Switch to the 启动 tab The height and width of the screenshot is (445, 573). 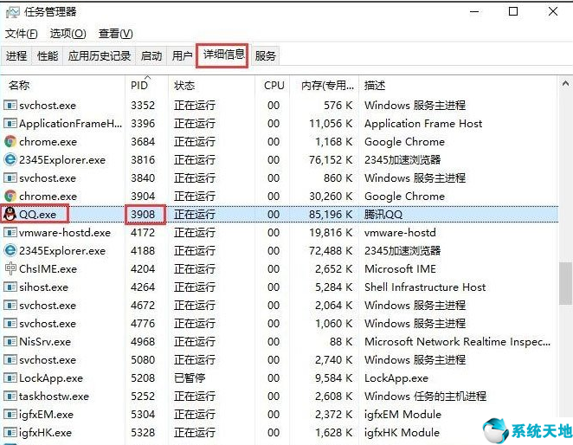click(x=151, y=56)
